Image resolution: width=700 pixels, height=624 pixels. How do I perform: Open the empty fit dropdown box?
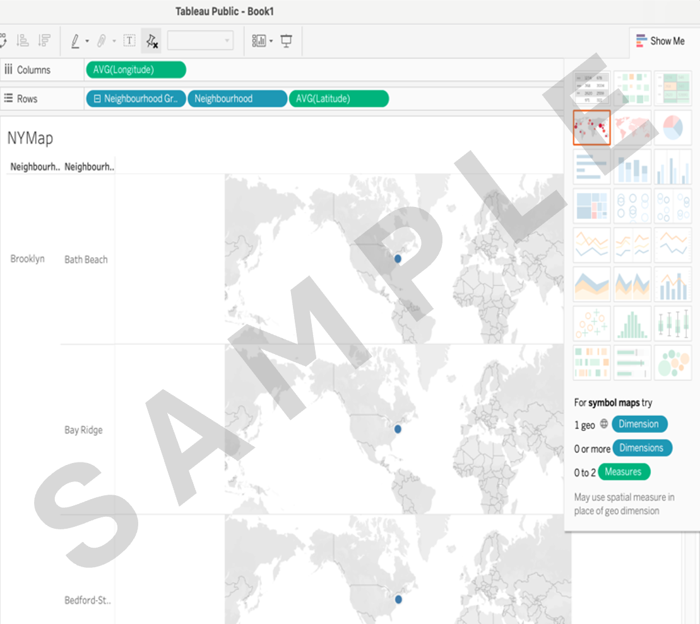point(200,41)
